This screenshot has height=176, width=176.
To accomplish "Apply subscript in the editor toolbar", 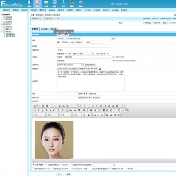I will [x=51, y=110].
